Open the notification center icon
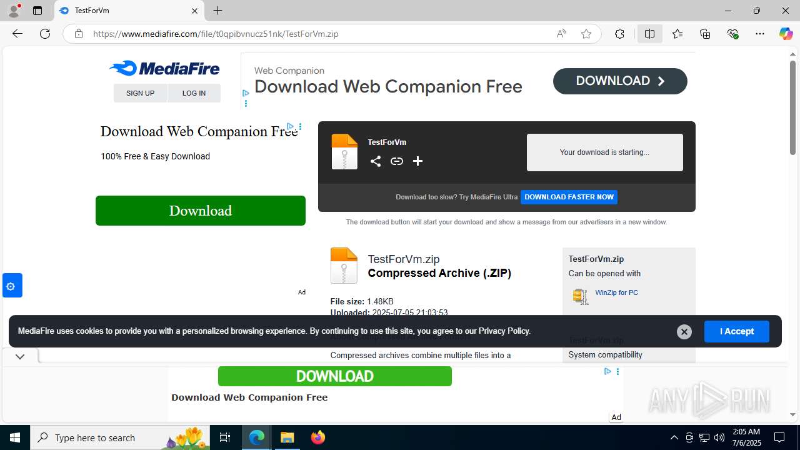 [779, 437]
